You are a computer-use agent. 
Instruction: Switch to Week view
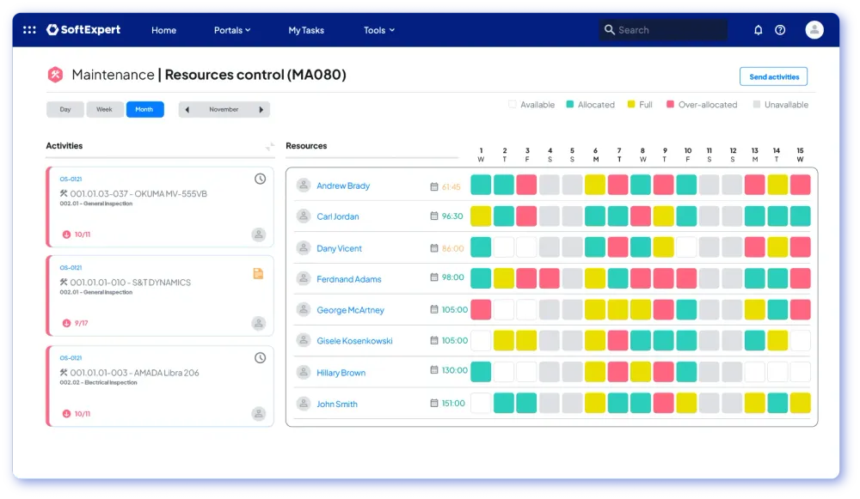point(105,110)
